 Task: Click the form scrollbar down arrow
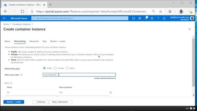tap(194, 95)
